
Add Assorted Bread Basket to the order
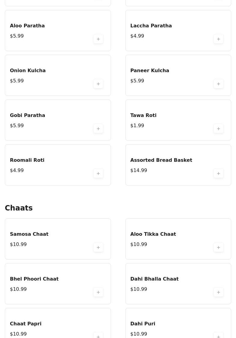coord(219,174)
